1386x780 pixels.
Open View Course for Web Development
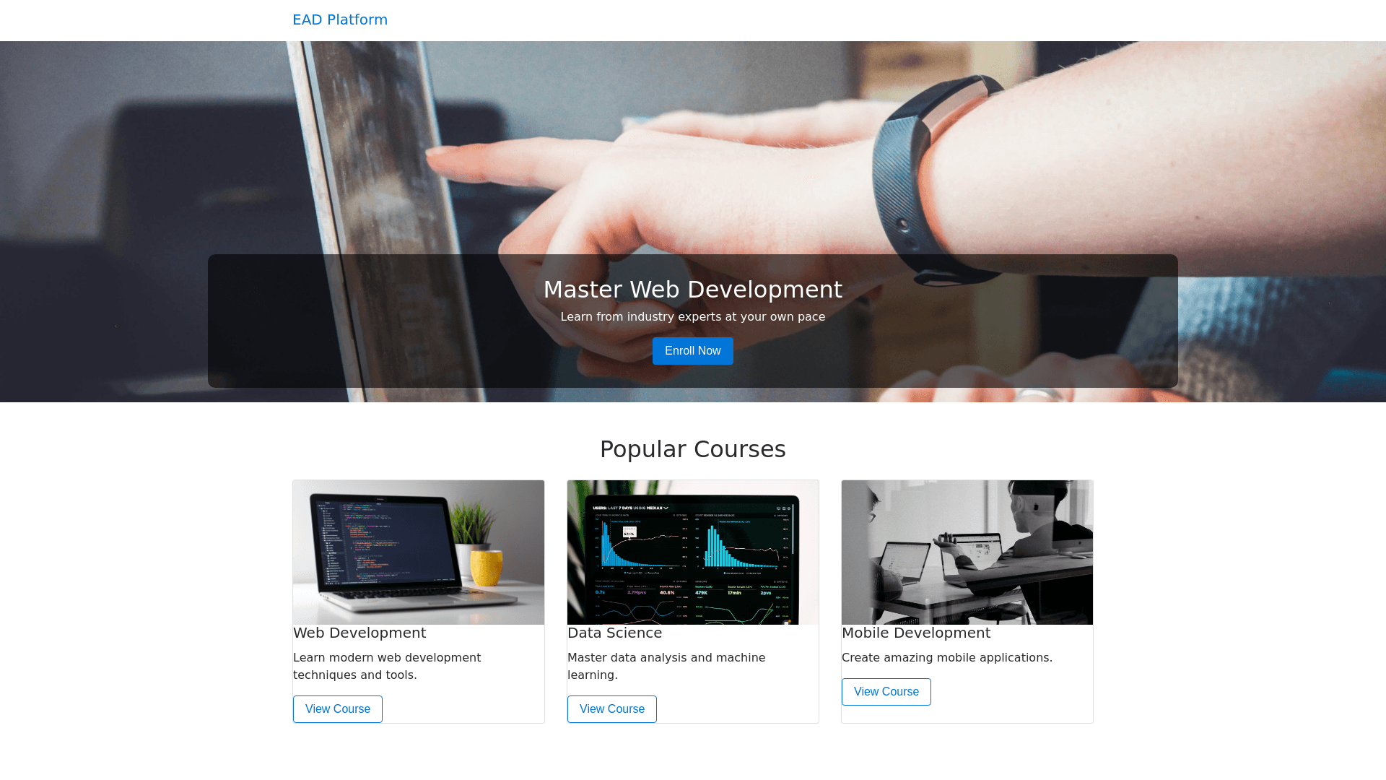[x=337, y=709]
